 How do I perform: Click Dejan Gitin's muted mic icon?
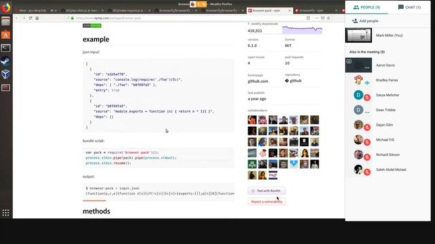click(x=367, y=127)
